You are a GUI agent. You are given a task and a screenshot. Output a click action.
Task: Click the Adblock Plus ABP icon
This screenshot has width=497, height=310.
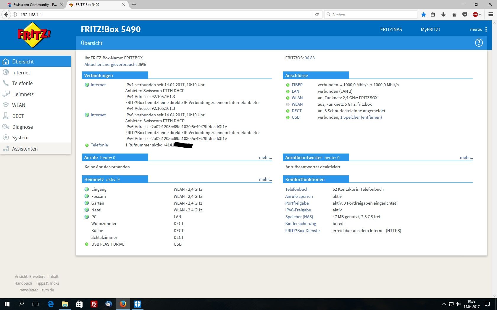(475, 14)
